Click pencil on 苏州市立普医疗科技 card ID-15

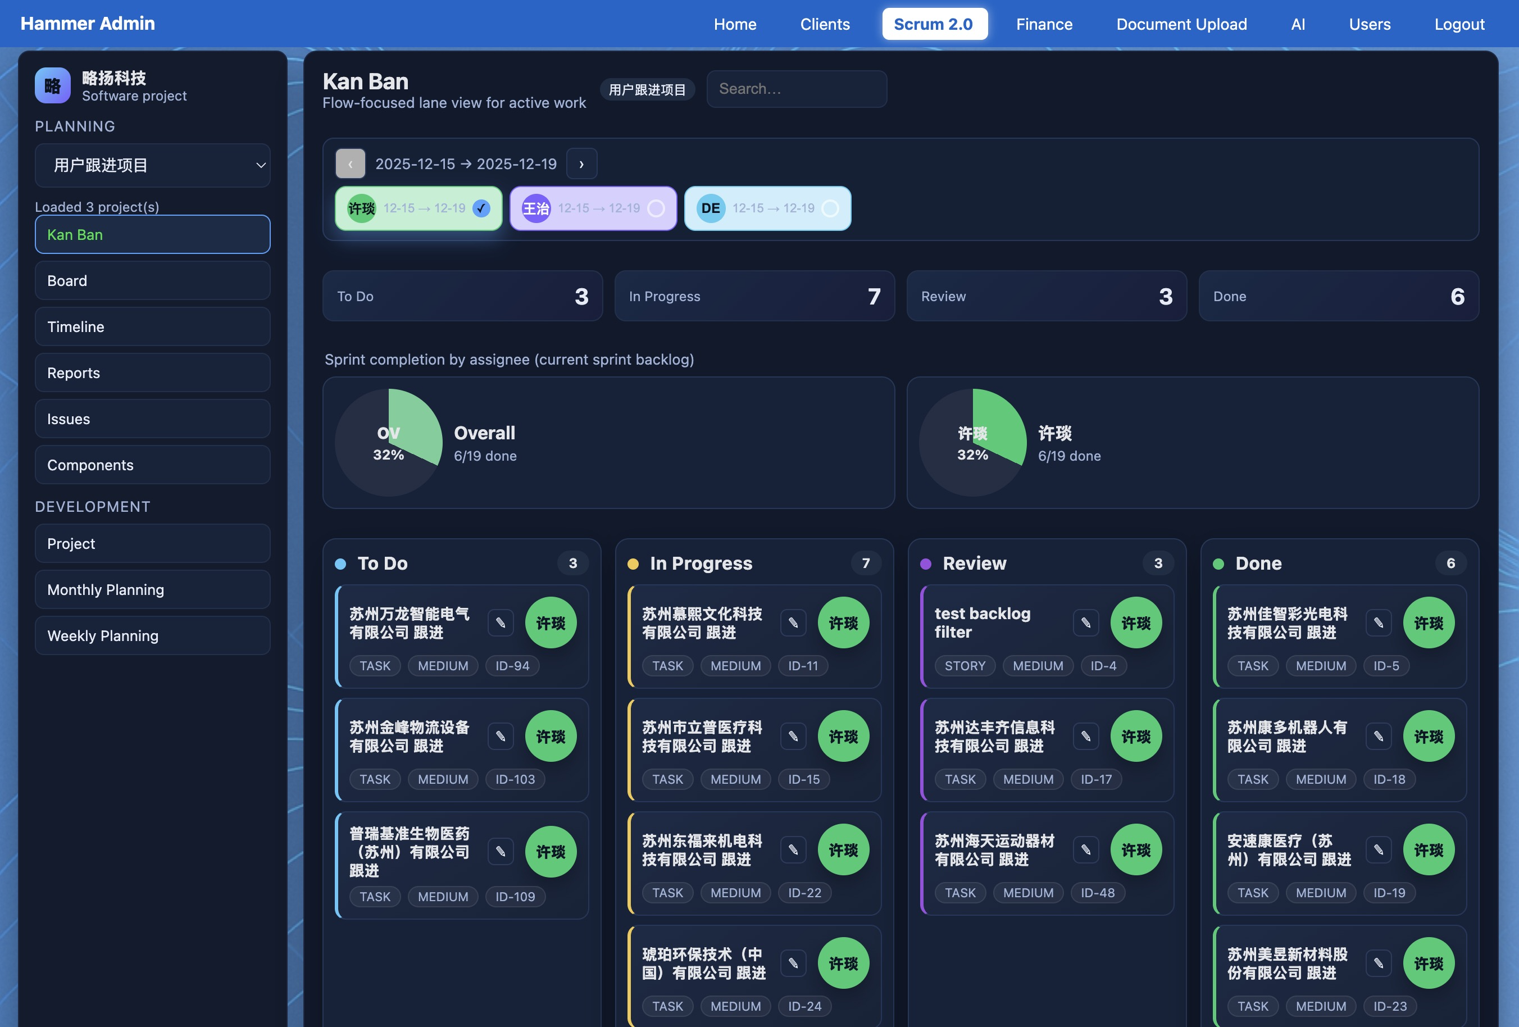[794, 736]
